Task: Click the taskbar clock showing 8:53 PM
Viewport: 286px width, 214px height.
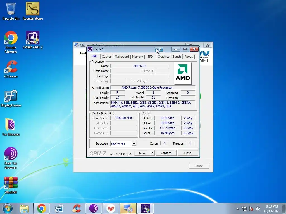Action: tap(272, 209)
